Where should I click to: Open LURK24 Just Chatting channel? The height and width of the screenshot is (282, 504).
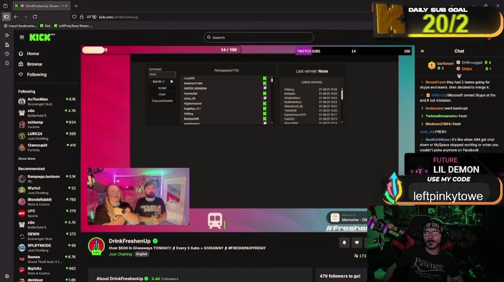coord(47,136)
